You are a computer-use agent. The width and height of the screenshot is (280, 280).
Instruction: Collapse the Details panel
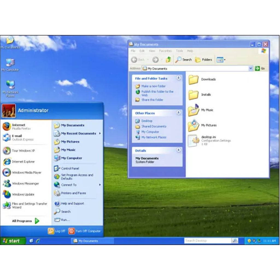[x=179, y=150]
